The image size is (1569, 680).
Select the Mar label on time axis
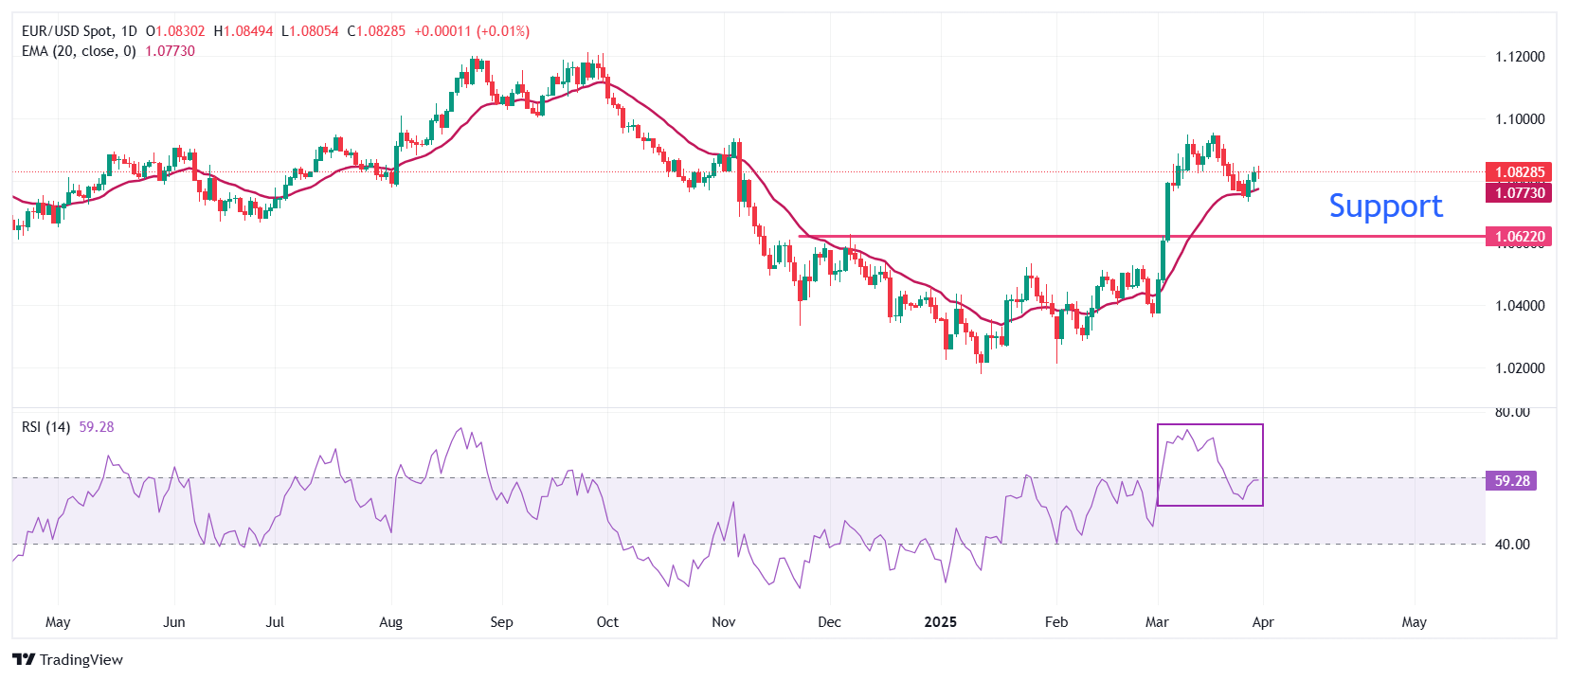(x=1157, y=622)
